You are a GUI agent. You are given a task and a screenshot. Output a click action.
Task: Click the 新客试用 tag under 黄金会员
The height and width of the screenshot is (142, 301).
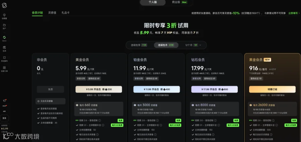coord(81,79)
